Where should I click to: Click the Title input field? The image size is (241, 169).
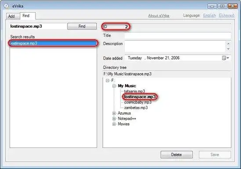178,35
